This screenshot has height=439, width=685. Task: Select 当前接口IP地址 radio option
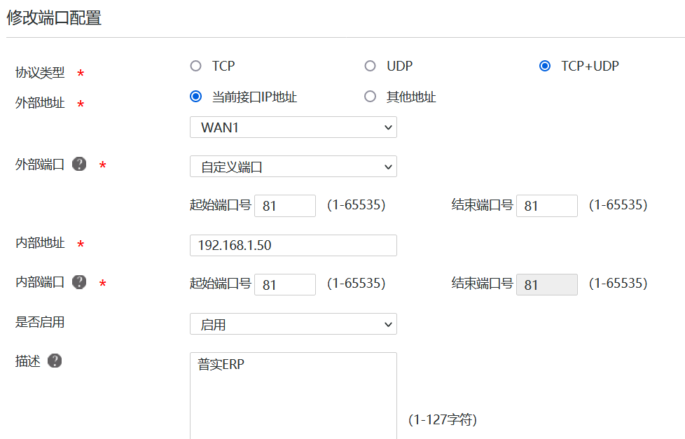point(195,97)
